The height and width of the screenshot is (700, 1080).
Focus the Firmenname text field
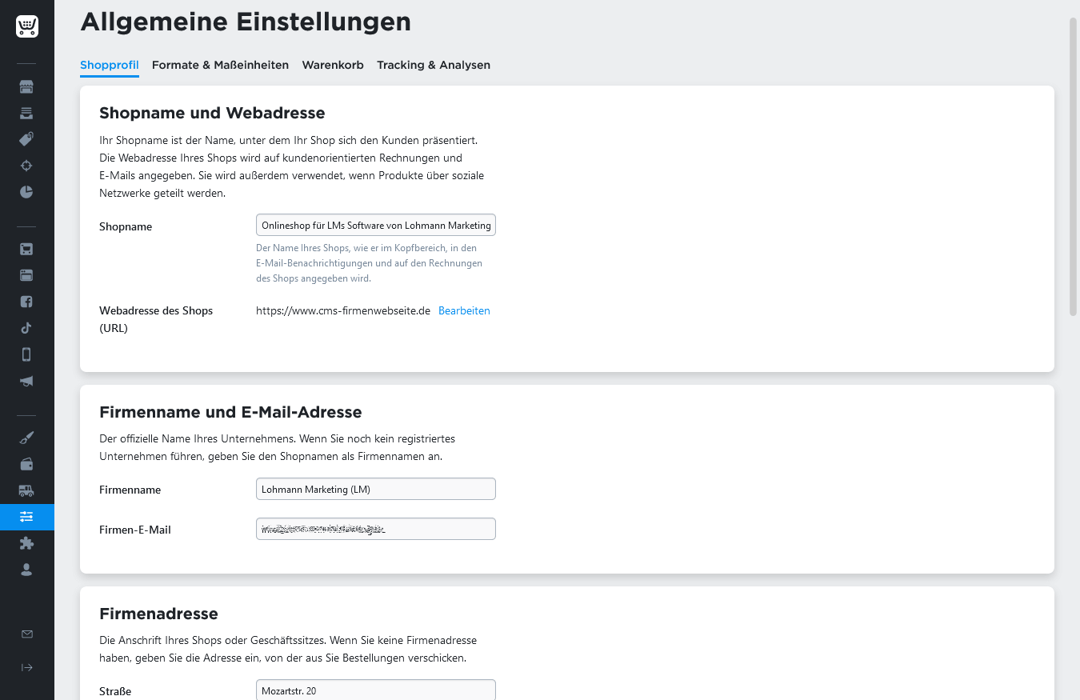(375, 490)
